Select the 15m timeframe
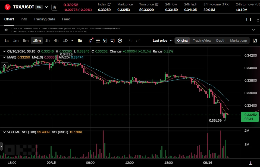Image resolution: width=260 pixels, height=167 pixels. pos(37,41)
